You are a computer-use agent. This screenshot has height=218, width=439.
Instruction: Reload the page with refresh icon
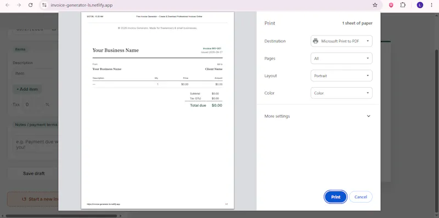pos(31,5)
